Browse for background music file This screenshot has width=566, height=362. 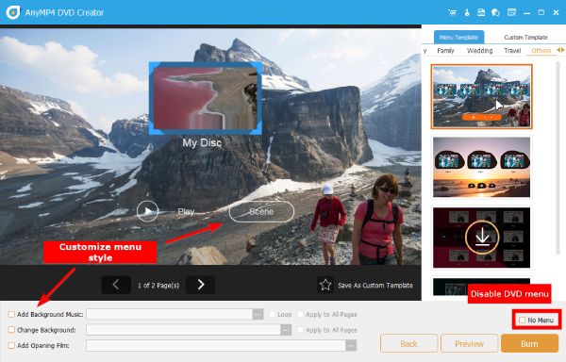(x=258, y=314)
